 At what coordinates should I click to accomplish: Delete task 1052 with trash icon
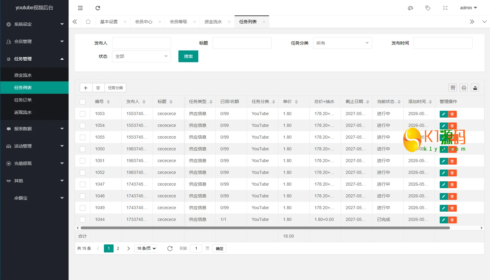tap(452, 173)
